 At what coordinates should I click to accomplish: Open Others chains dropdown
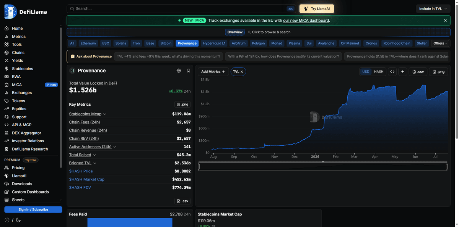[440, 43]
